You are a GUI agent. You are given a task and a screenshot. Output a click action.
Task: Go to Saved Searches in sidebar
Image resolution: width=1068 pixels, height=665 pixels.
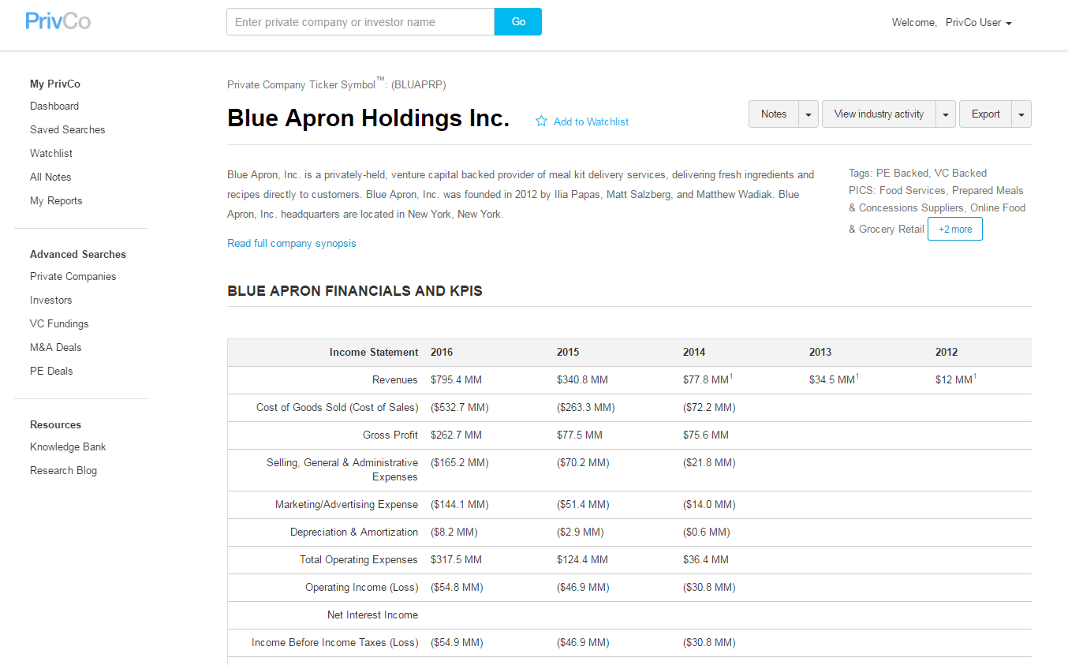67,130
